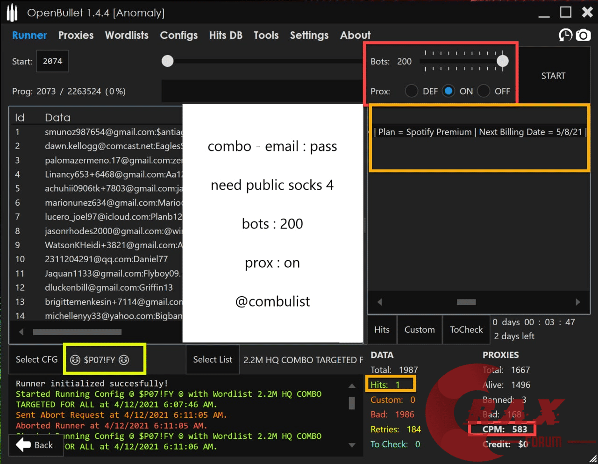598x464 pixels.
Task: Click the data list's left scroll arrow
Action: (21, 332)
